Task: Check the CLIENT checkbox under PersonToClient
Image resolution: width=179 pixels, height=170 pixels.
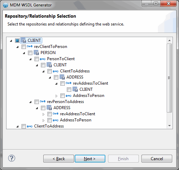Action: click(x=43, y=65)
